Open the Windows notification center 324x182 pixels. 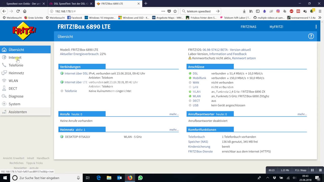[319, 178]
